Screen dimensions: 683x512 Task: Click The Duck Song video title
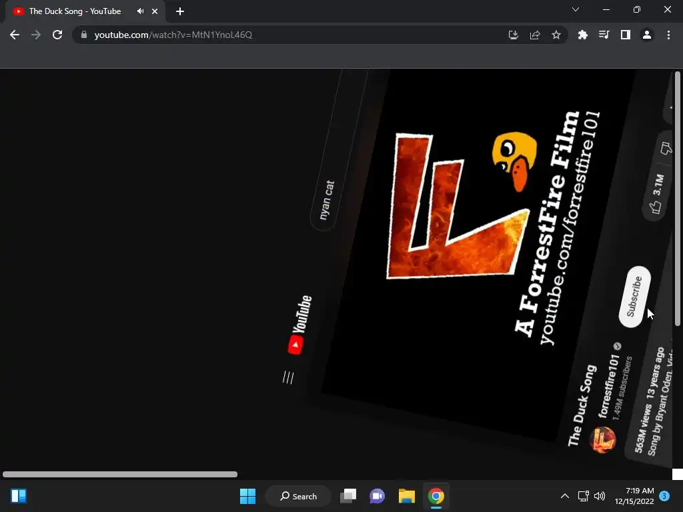pyautogui.click(x=582, y=406)
